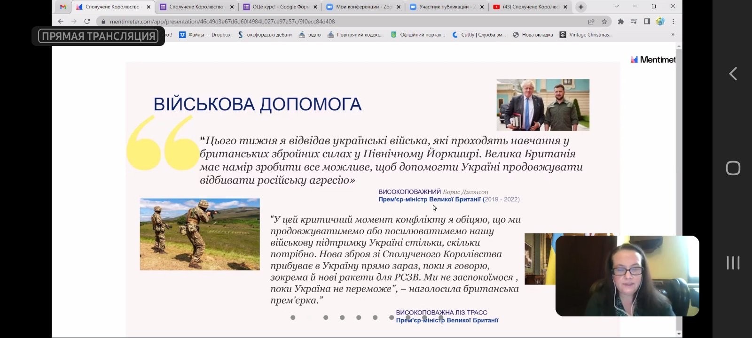Switch to the YouTube '(43) Сполучене Королівство' tab

pos(531,7)
